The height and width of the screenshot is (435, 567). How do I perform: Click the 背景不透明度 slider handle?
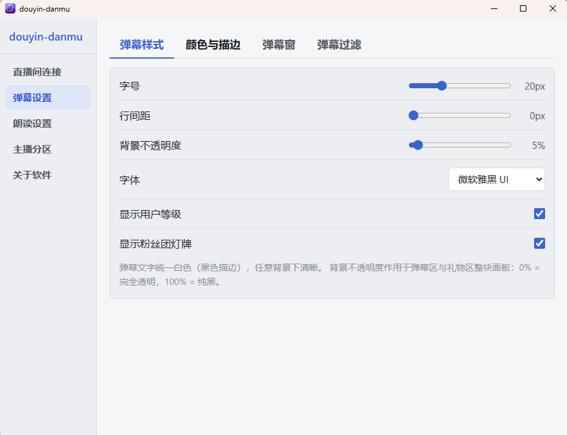pyautogui.click(x=417, y=145)
